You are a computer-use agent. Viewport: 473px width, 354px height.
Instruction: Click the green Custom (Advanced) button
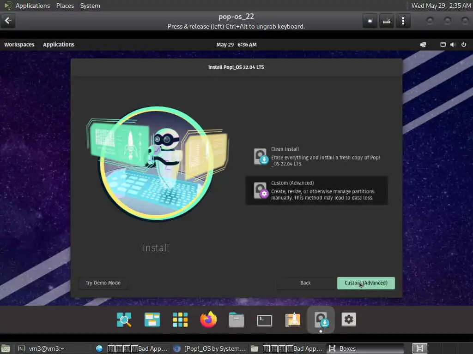366,283
